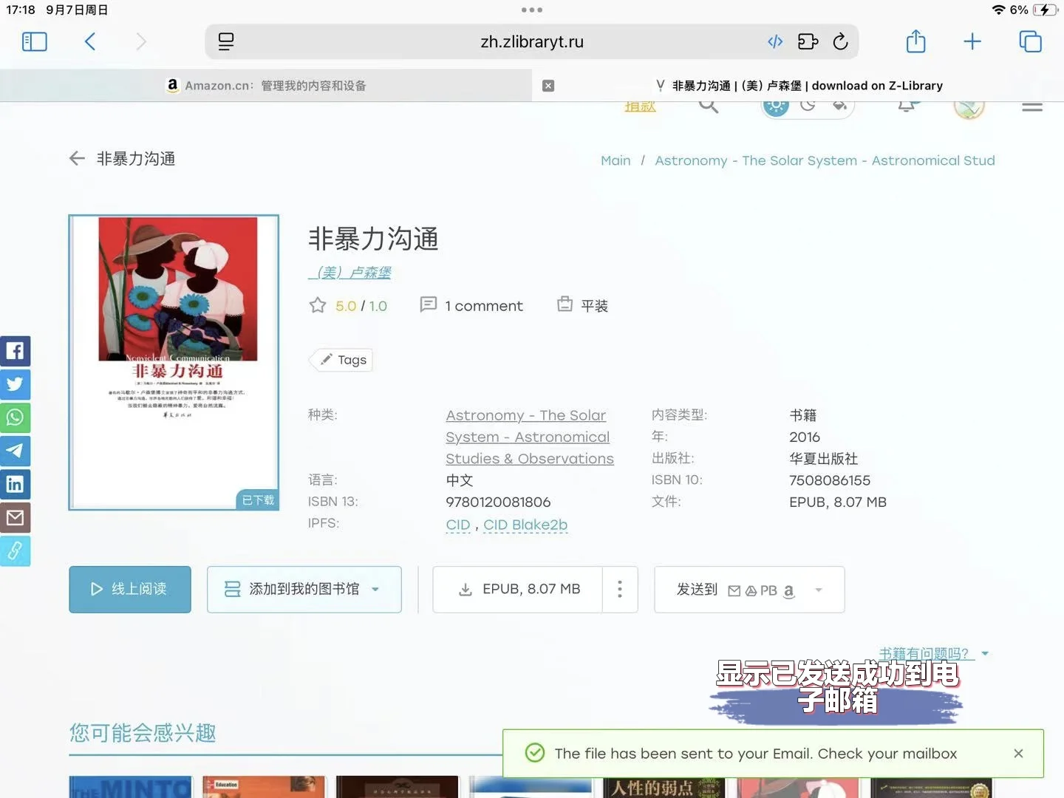This screenshot has height=798, width=1064.
Task: Open the Astronomy - The Solar System breadcrumb
Action: [x=825, y=160]
